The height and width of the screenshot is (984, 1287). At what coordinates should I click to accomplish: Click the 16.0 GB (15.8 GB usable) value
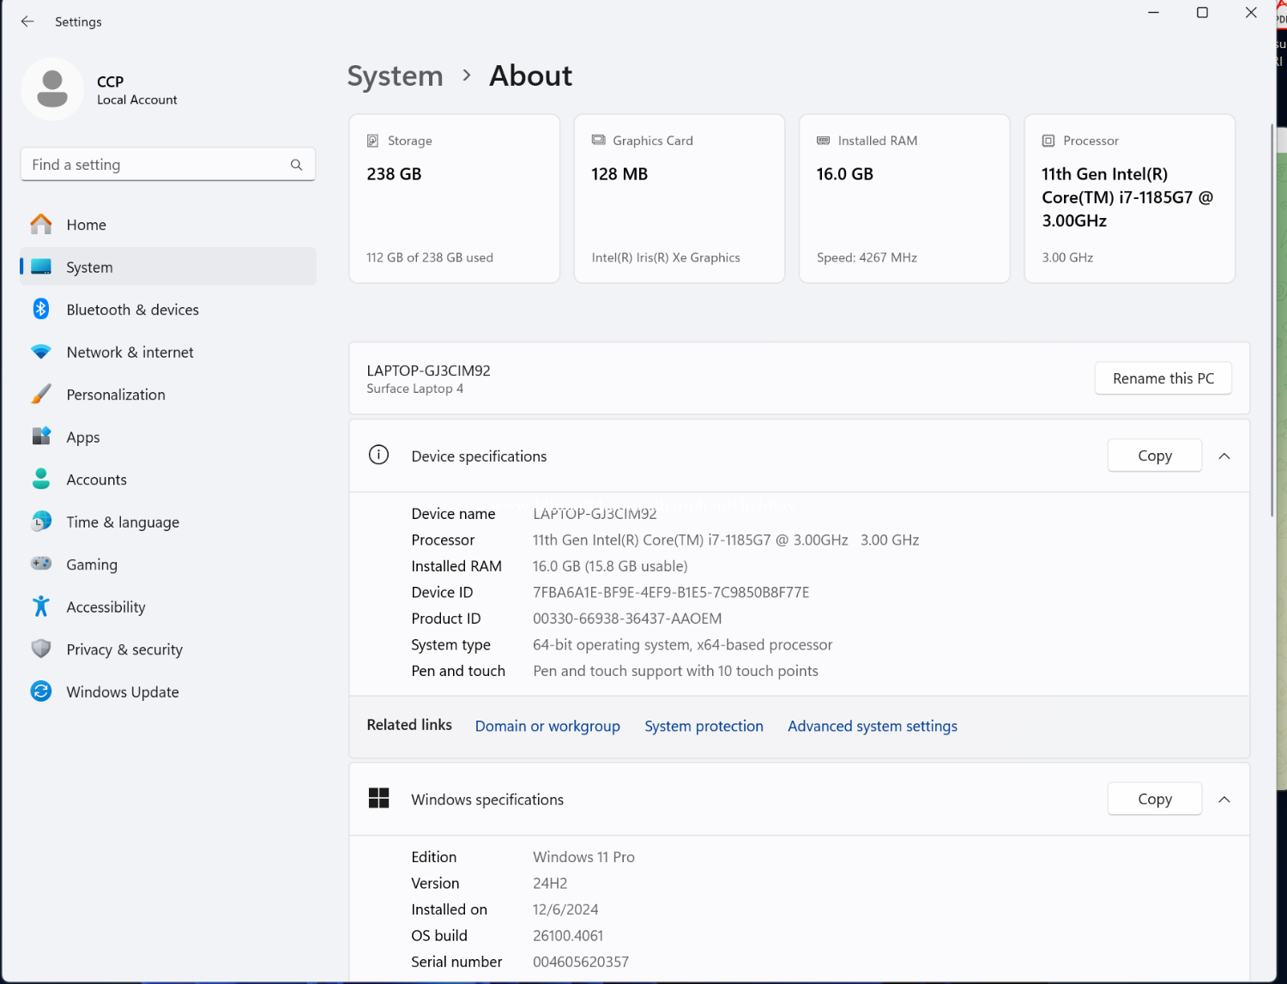pos(610,566)
